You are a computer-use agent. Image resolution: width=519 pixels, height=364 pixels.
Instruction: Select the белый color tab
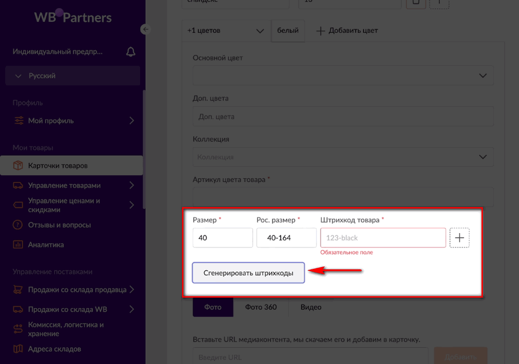click(288, 31)
